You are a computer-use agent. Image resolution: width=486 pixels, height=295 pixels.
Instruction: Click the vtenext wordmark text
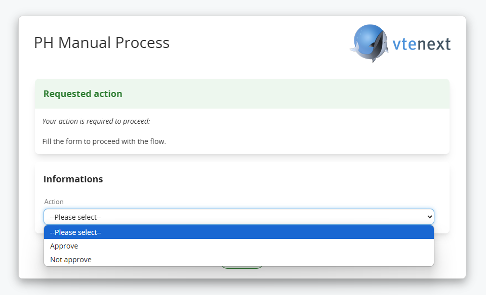tap(422, 44)
